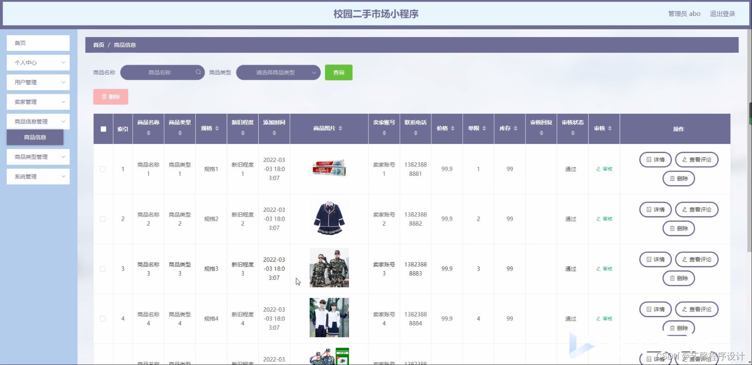Click the green 查询 button

(x=339, y=72)
